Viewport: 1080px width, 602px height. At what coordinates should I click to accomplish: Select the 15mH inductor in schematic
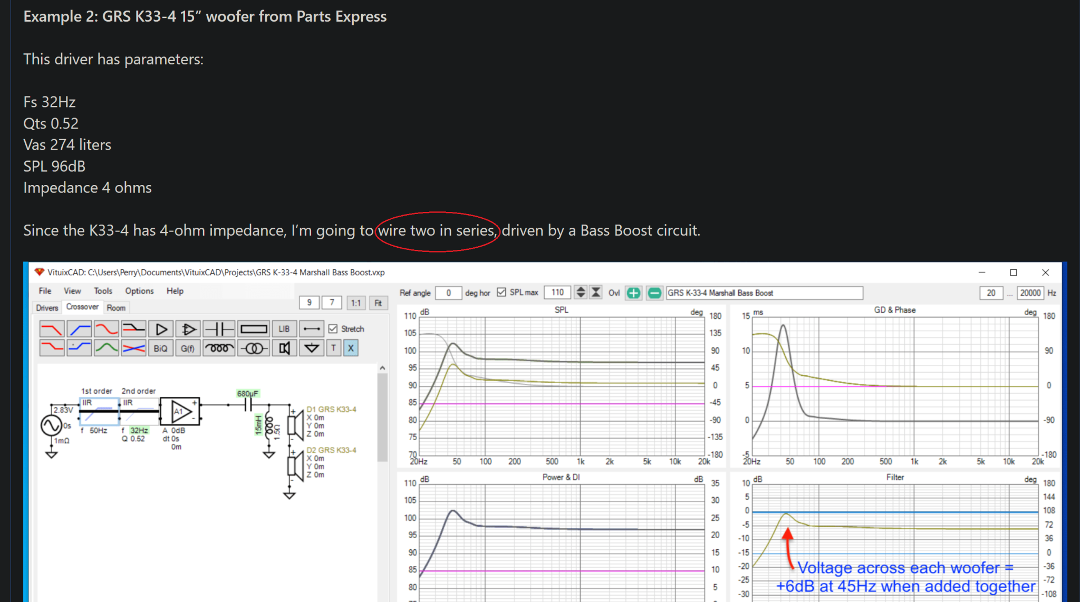[269, 424]
